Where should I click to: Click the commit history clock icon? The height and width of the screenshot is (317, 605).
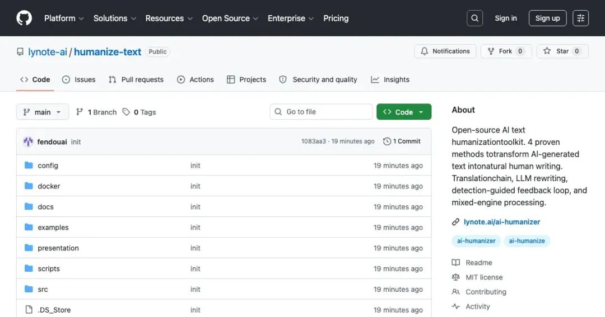click(387, 141)
